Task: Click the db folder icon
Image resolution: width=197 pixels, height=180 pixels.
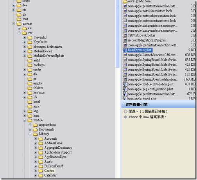Action: coord(30,74)
